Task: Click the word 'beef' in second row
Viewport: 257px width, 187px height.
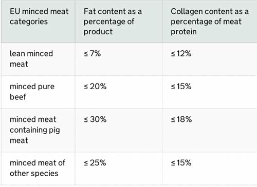Action: click(18, 97)
